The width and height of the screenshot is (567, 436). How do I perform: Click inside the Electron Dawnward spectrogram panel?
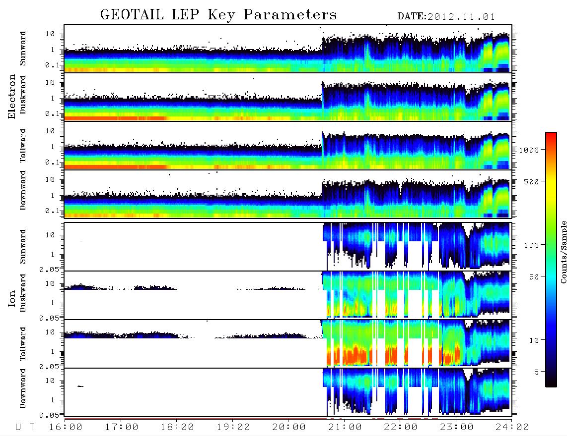tap(288, 194)
